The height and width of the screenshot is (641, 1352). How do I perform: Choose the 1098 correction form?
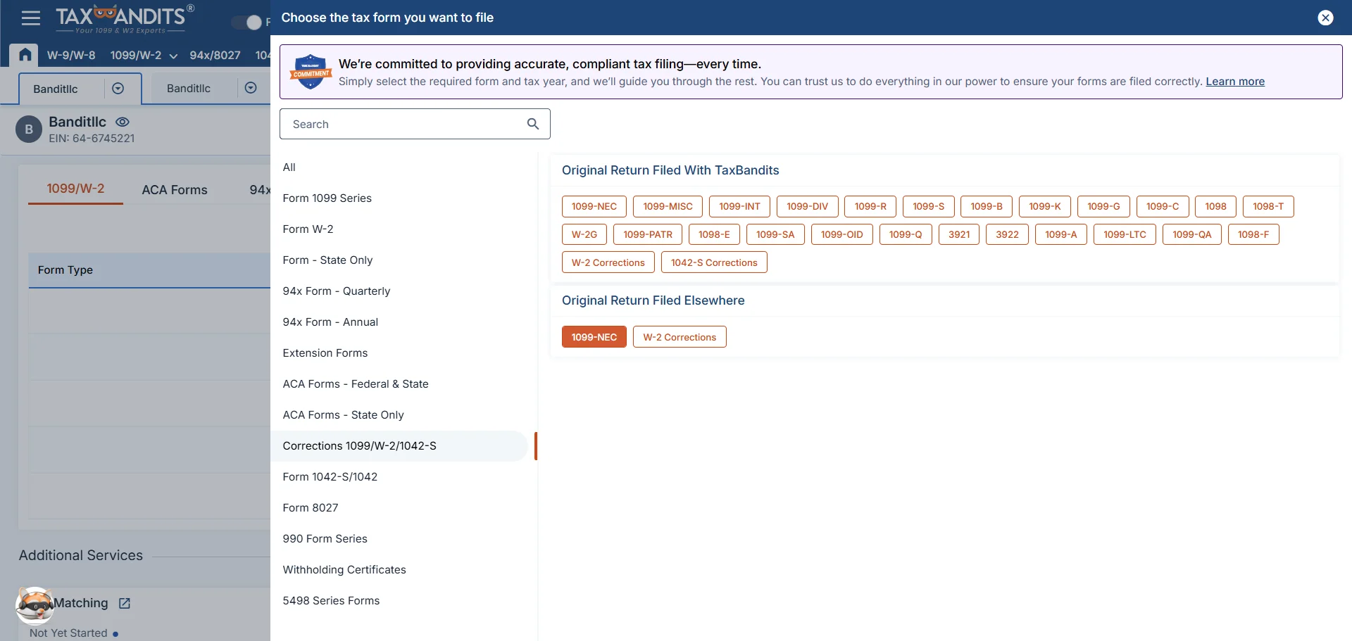coord(1215,206)
